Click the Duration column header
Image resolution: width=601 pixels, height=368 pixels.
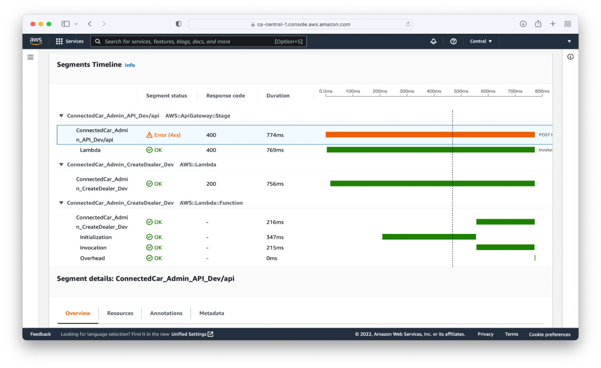[x=278, y=96]
